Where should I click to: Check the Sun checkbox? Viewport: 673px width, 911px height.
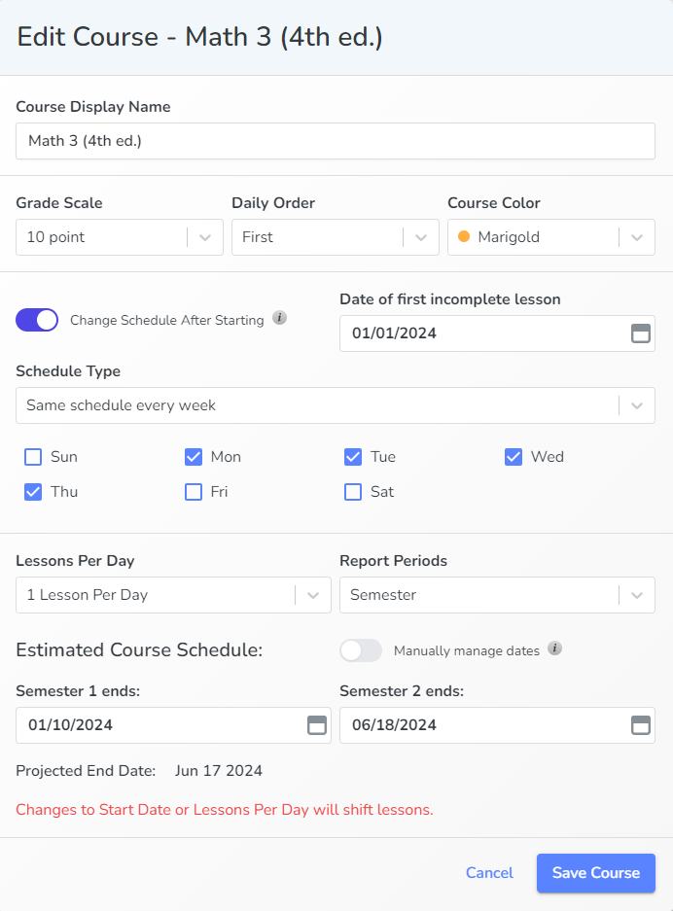[x=33, y=457]
